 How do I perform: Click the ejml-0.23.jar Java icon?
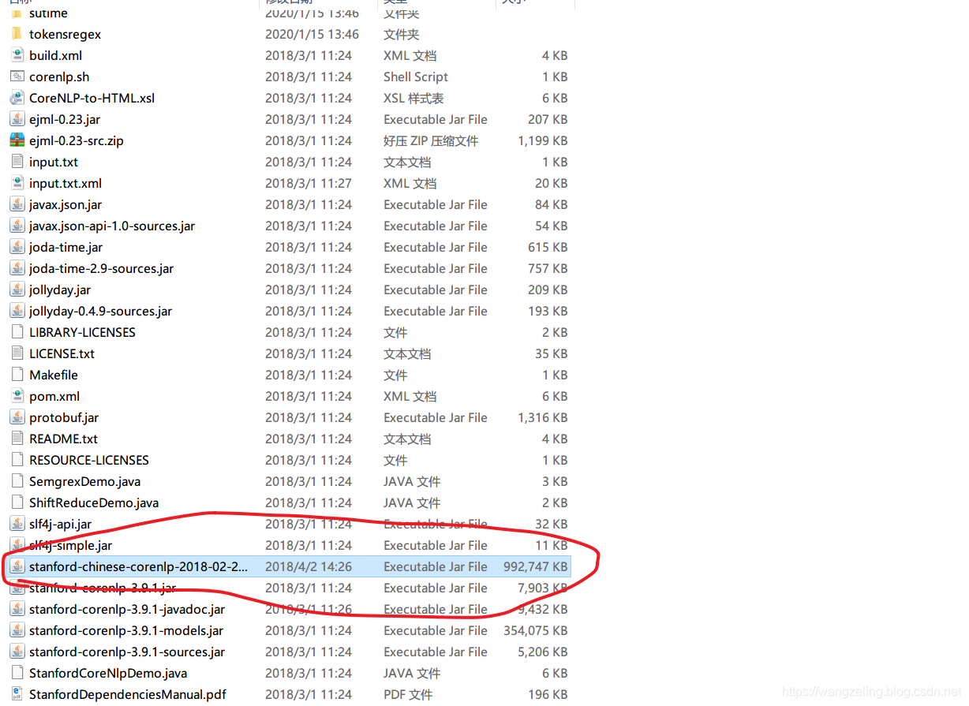pyautogui.click(x=17, y=119)
